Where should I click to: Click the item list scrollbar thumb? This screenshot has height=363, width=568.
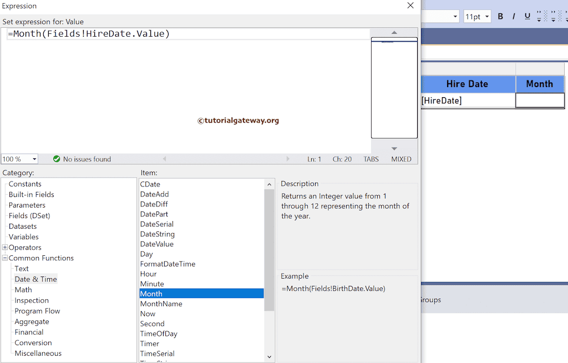coord(269,250)
